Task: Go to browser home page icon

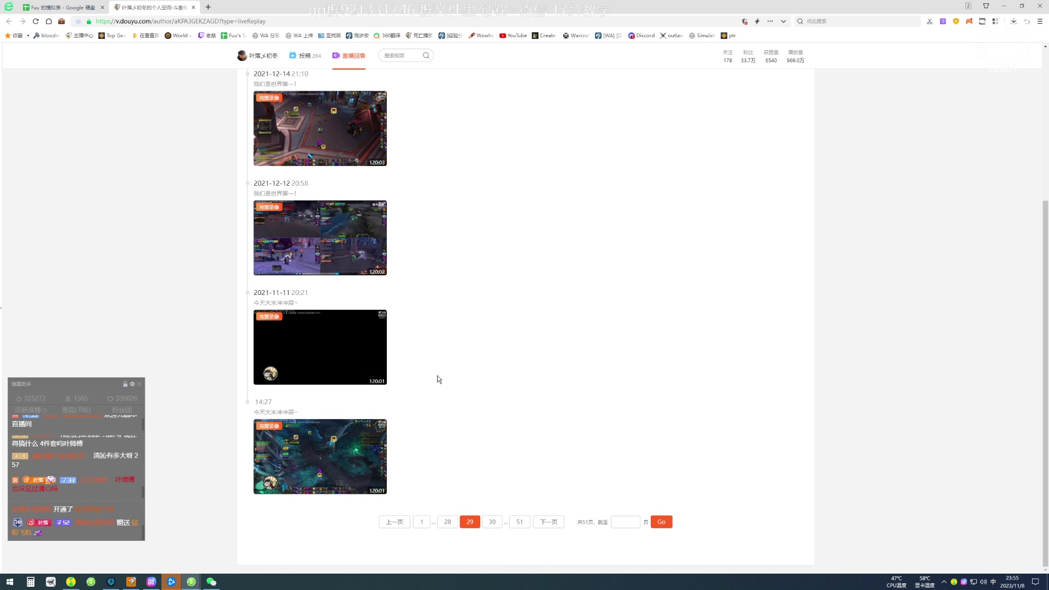Action: 49,21
